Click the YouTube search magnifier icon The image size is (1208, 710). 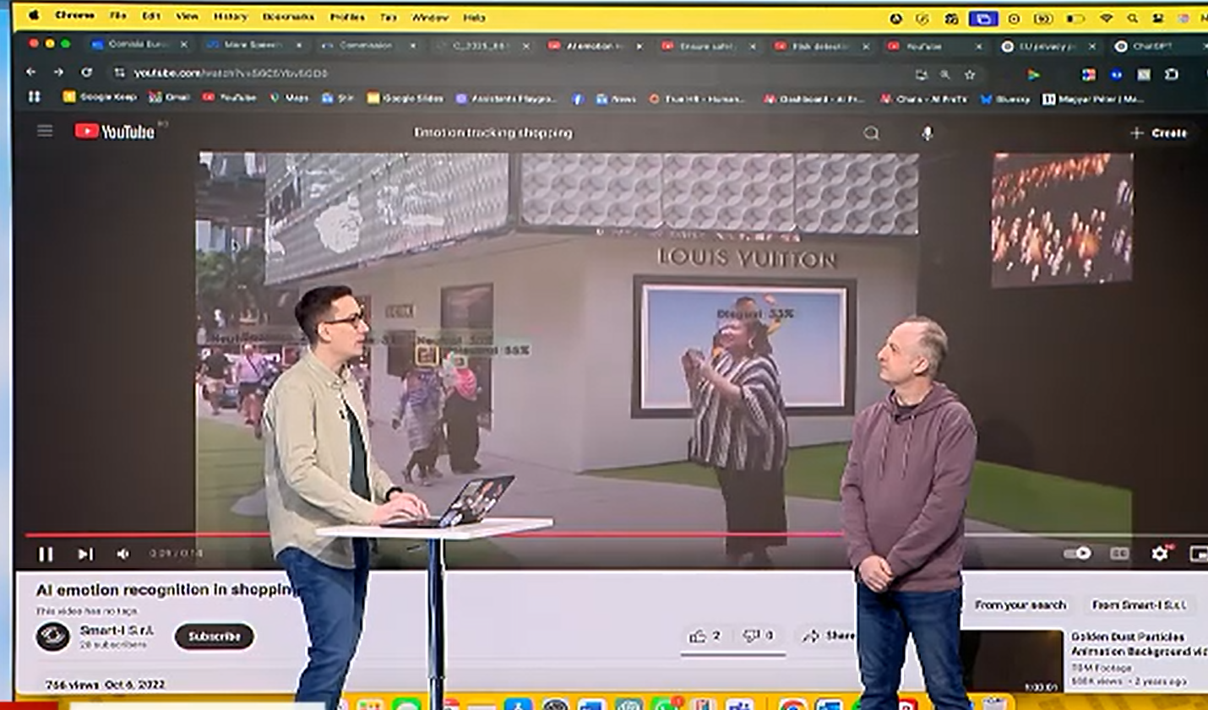(871, 133)
